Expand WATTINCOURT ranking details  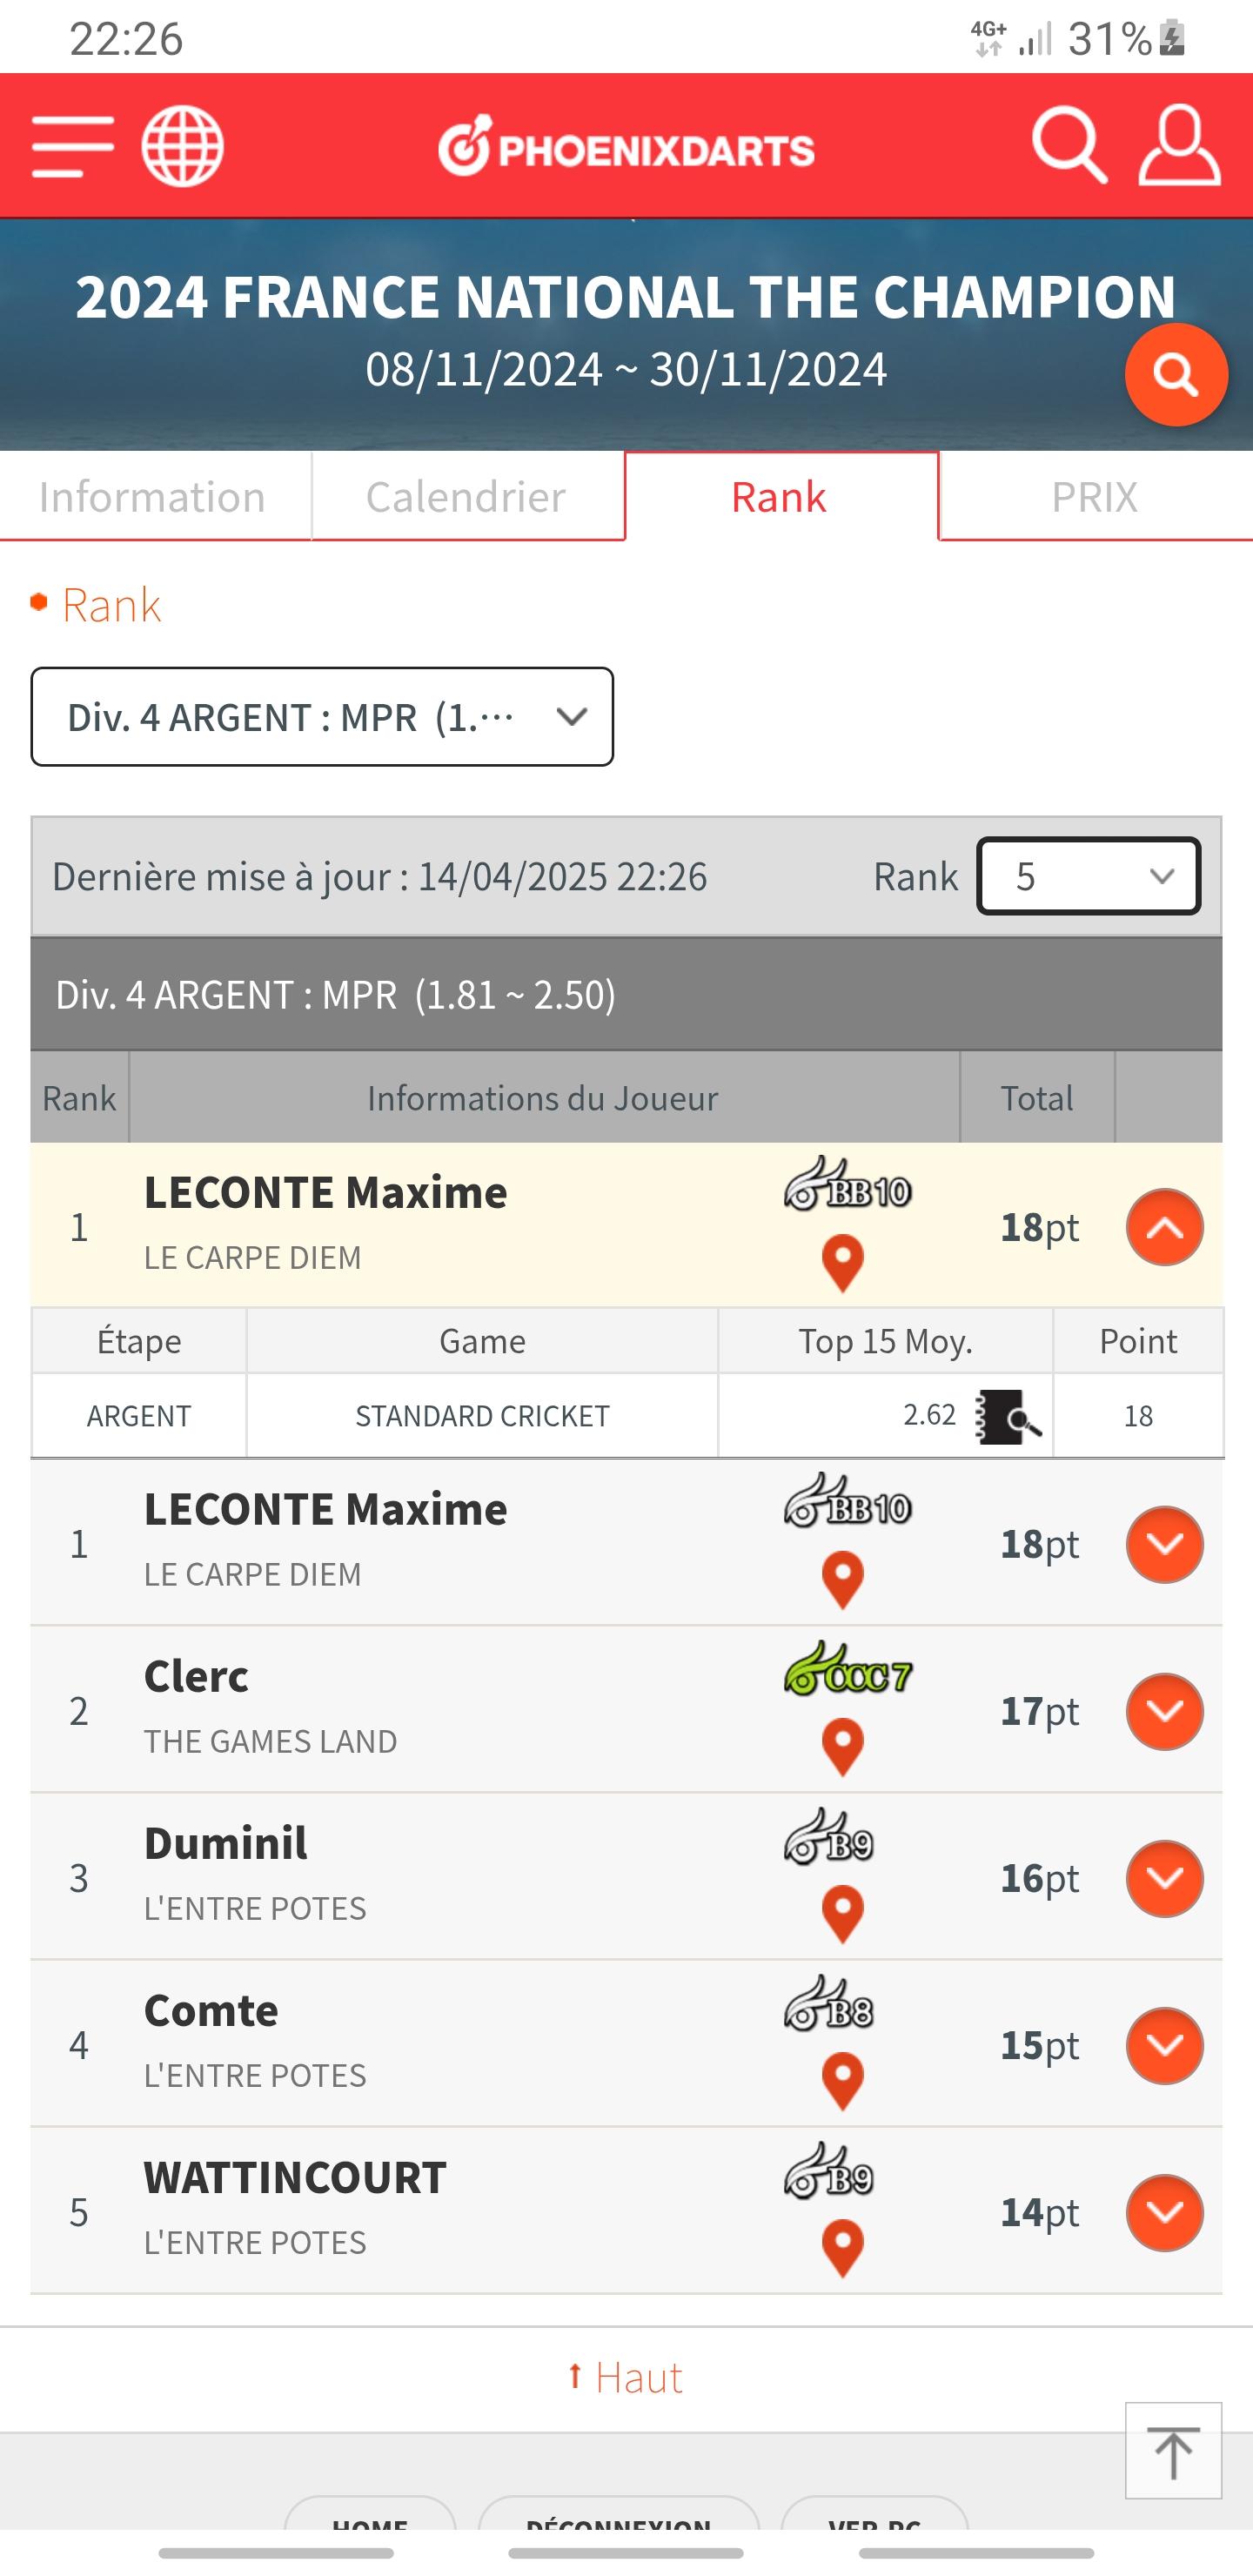click(1164, 2212)
